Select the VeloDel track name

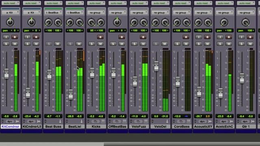[160, 127]
